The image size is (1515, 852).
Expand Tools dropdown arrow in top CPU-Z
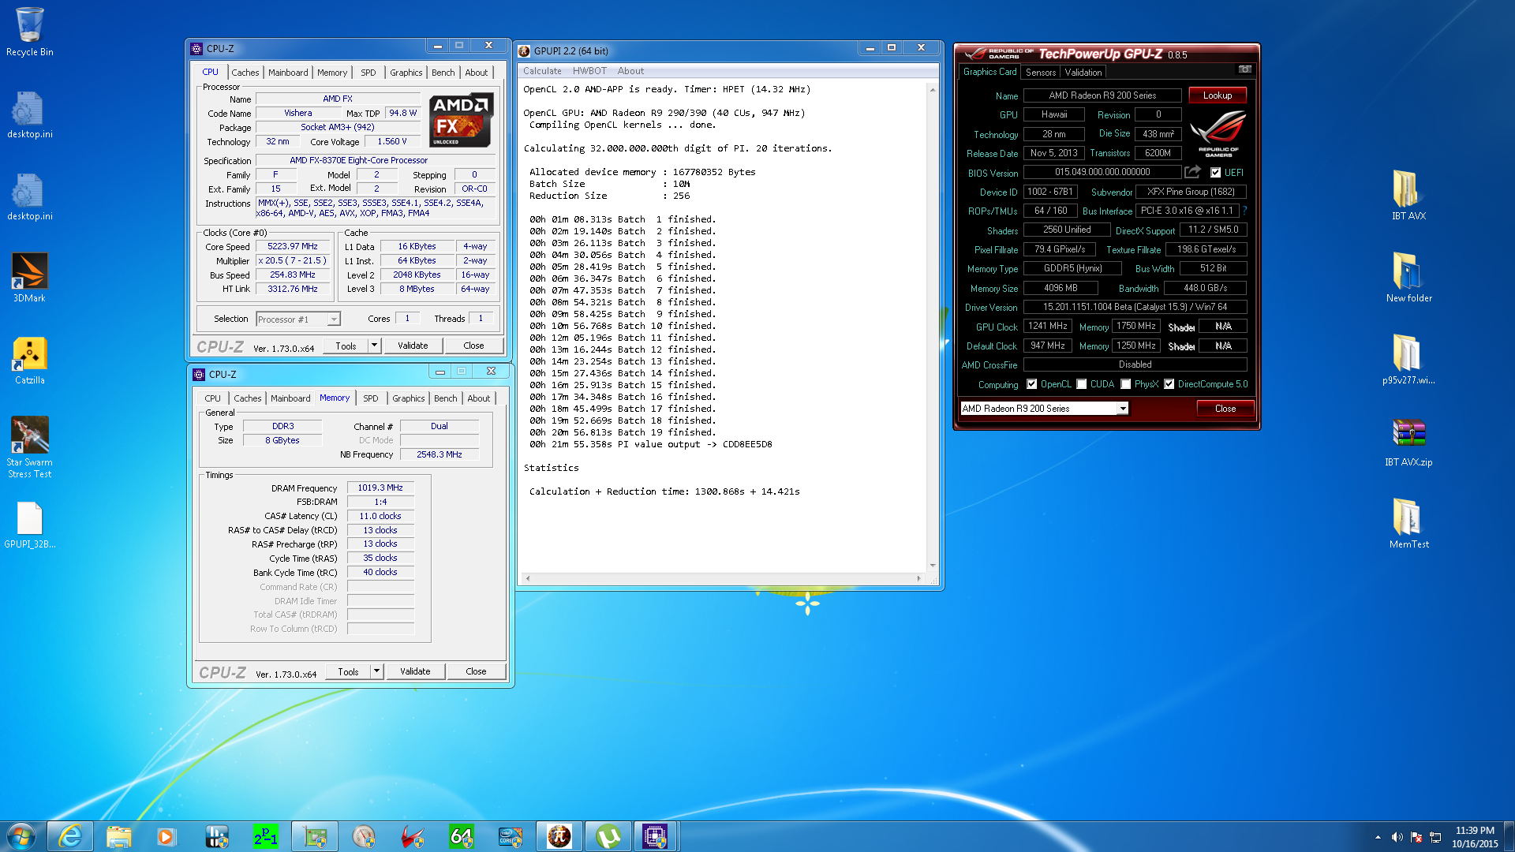coord(375,346)
